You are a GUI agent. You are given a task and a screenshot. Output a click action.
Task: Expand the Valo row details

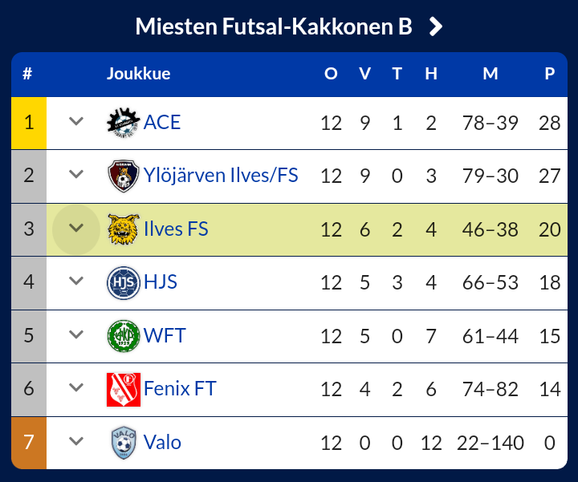pos(76,441)
